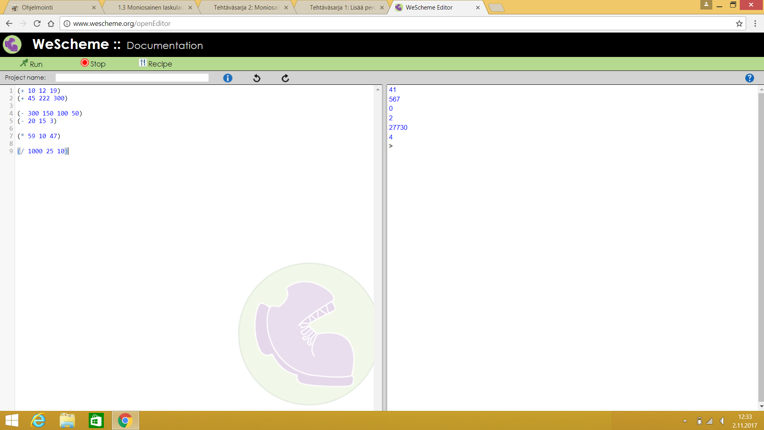This screenshot has width=764, height=430.
Task: Click the browser address bar
Action: (x=398, y=23)
